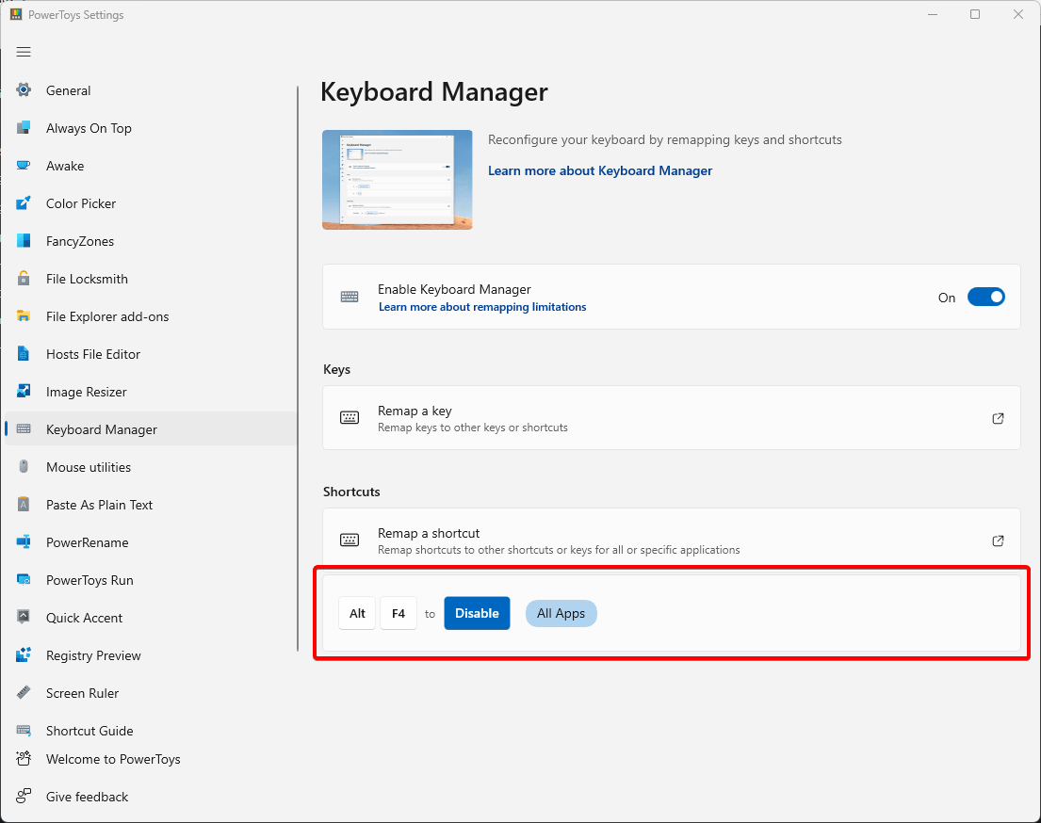The height and width of the screenshot is (823, 1041).
Task: Click the PowerToys title bar logo
Action: point(16,15)
